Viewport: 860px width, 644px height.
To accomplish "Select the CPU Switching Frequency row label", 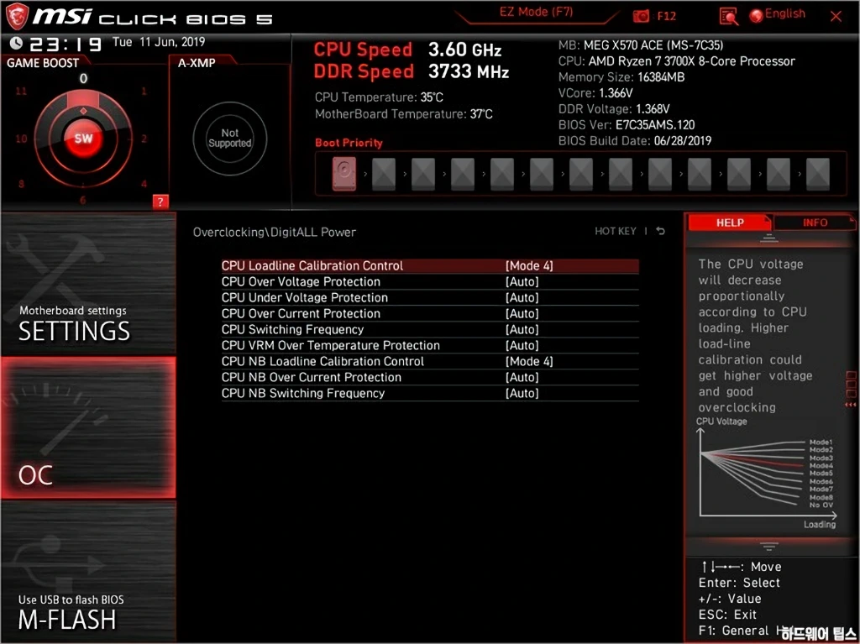I will pos(292,330).
